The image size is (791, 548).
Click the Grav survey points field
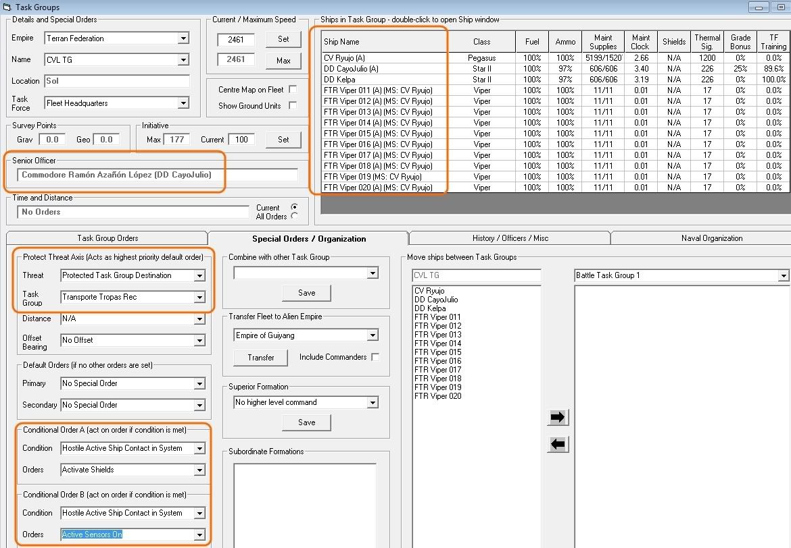pyautogui.click(x=52, y=140)
